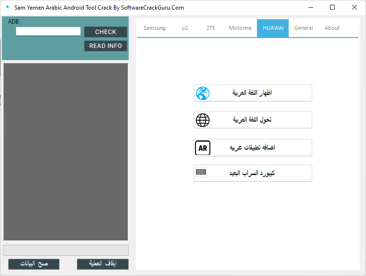Click the AR icon for Arabic apps

[203, 148]
